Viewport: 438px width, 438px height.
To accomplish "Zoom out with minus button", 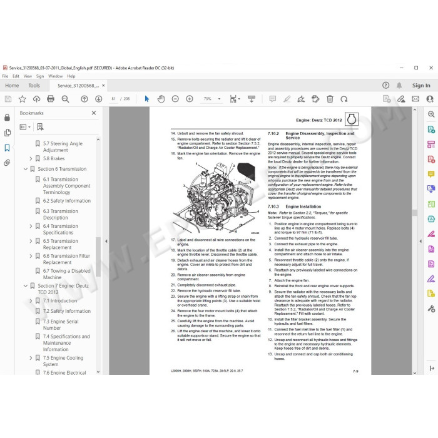I will pos(175,99).
